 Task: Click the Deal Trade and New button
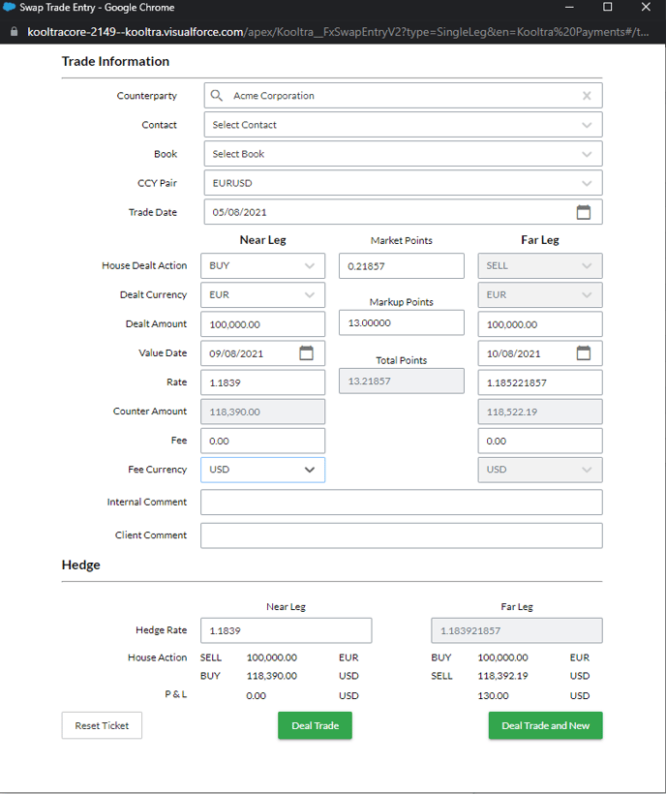[545, 725]
